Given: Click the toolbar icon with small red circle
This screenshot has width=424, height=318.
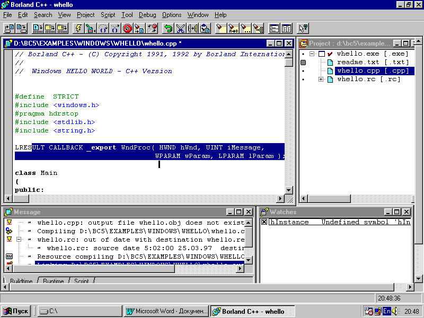Looking at the screenshot, I should [x=152, y=28].
